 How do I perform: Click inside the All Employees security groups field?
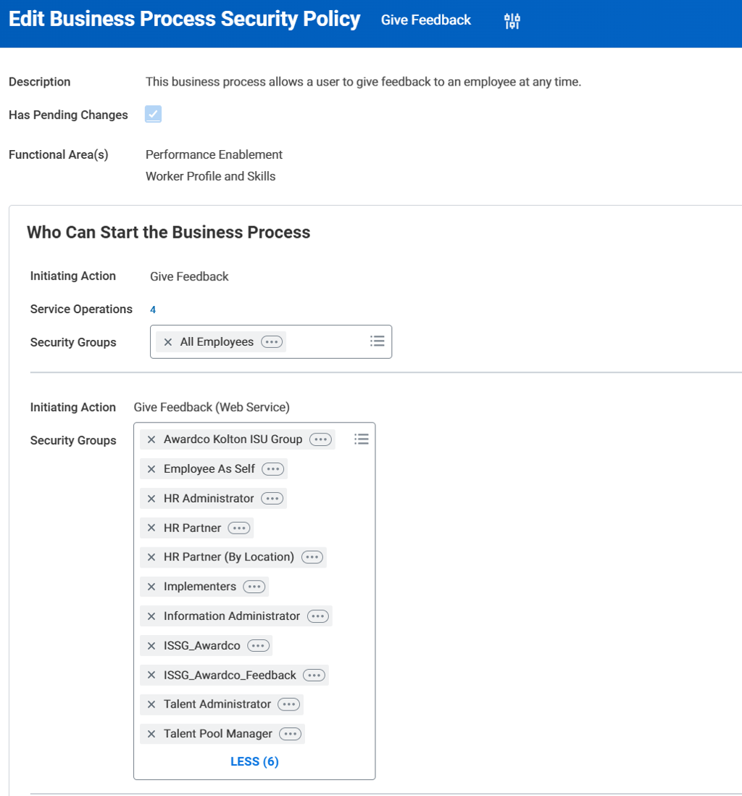tap(326, 342)
